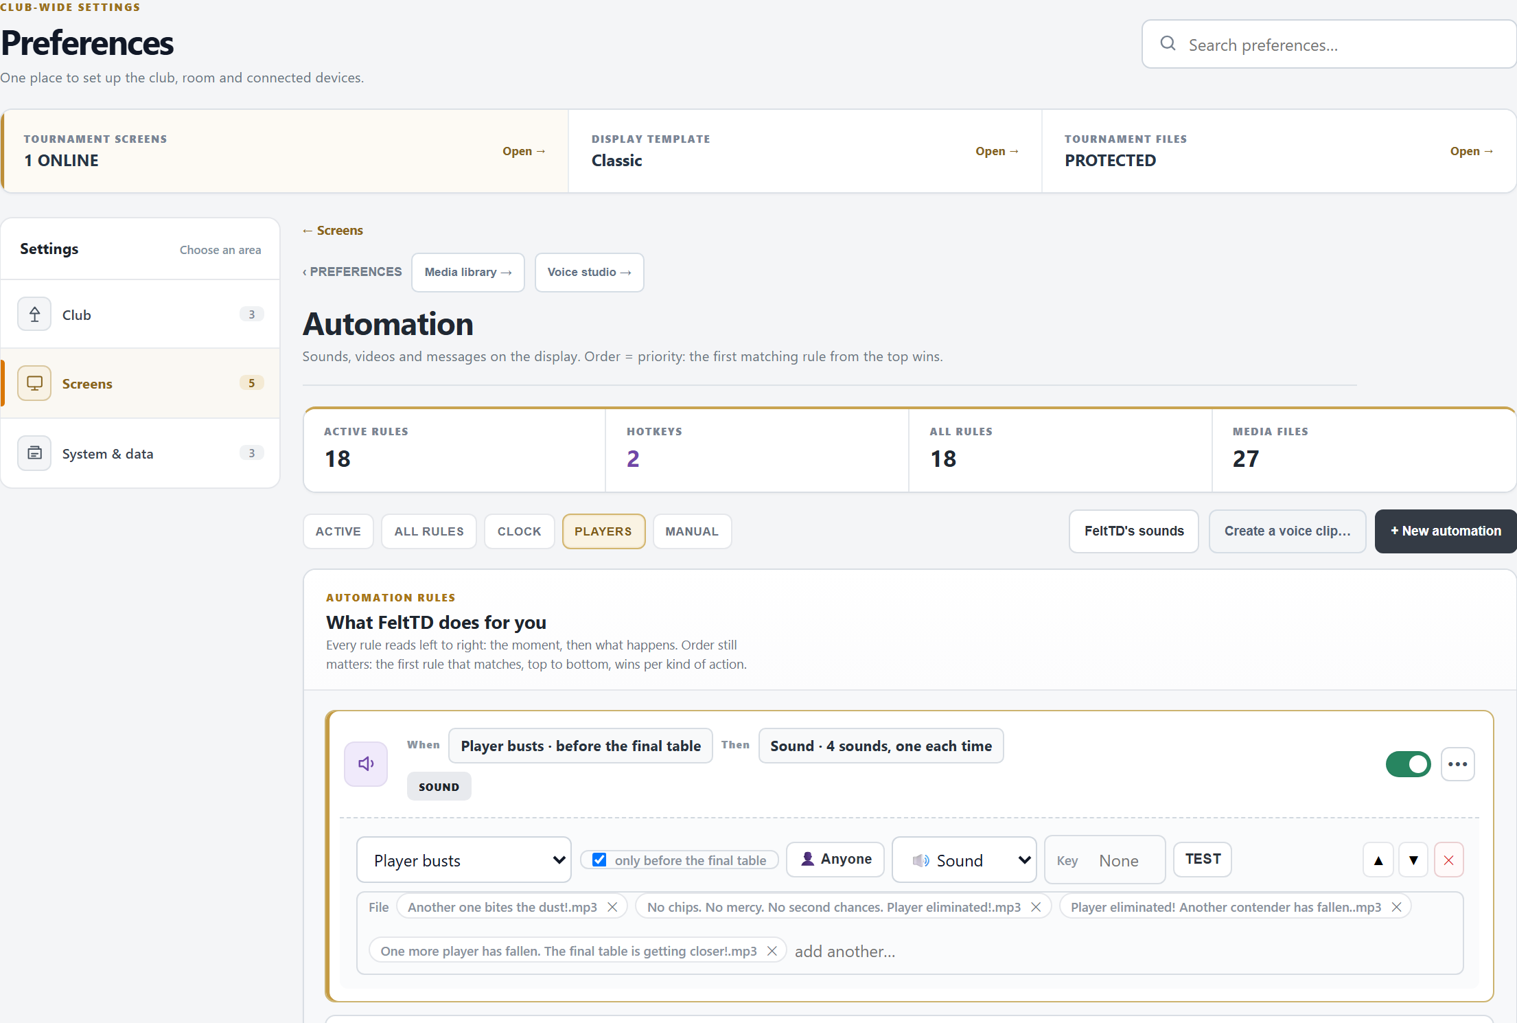
Task: Select the ACTIVE filter tab
Action: [x=338, y=531]
